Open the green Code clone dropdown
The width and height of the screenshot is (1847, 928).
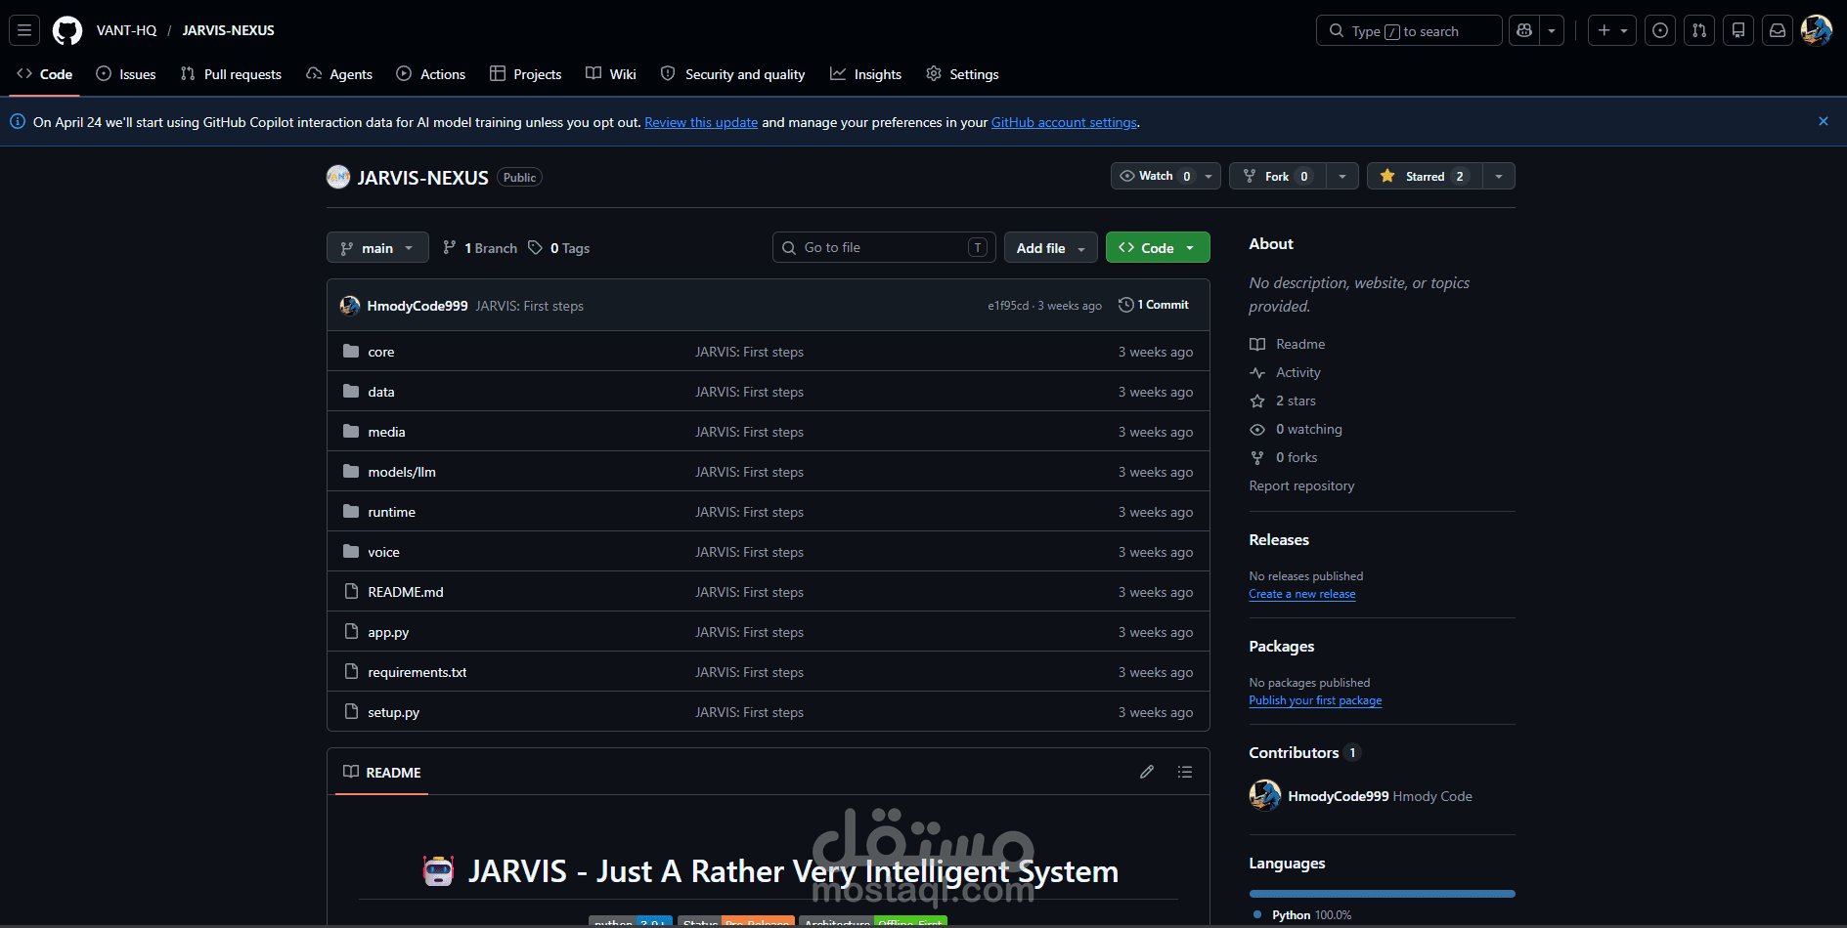click(x=1158, y=248)
